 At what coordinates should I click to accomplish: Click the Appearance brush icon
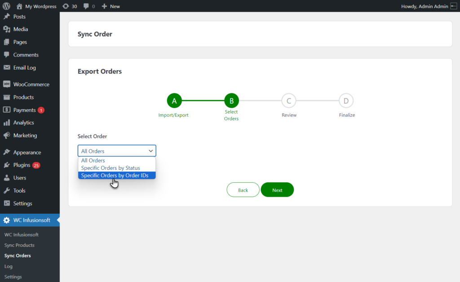[x=7, y=152]
